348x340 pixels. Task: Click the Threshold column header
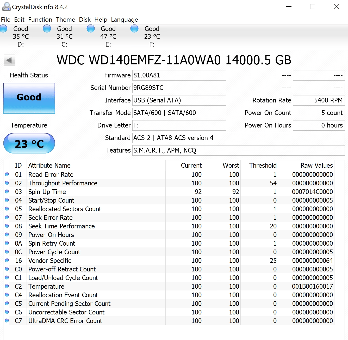[259, 166]
